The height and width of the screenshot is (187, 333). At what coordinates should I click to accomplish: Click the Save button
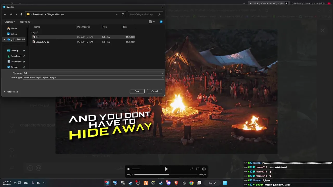click(x=137, y=91)
